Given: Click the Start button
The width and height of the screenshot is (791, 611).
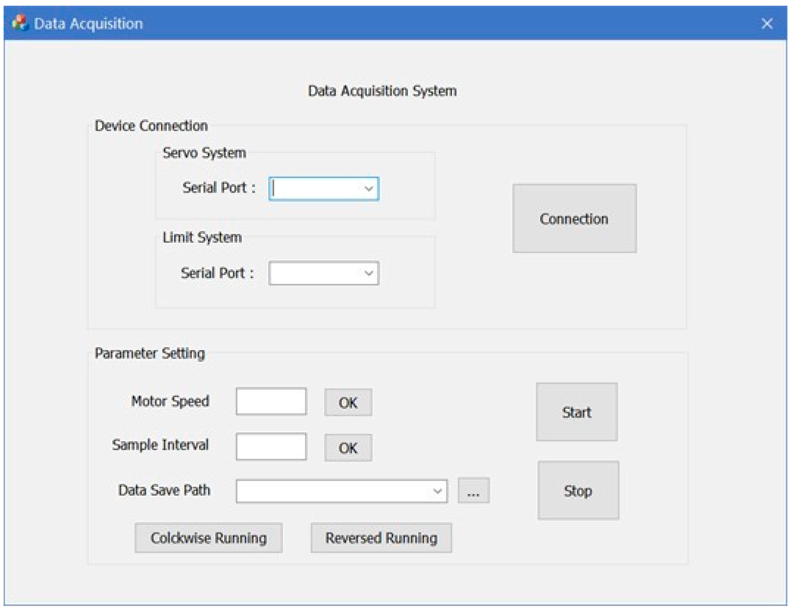Looking at the screenshot, I should [x=577, y=412].
